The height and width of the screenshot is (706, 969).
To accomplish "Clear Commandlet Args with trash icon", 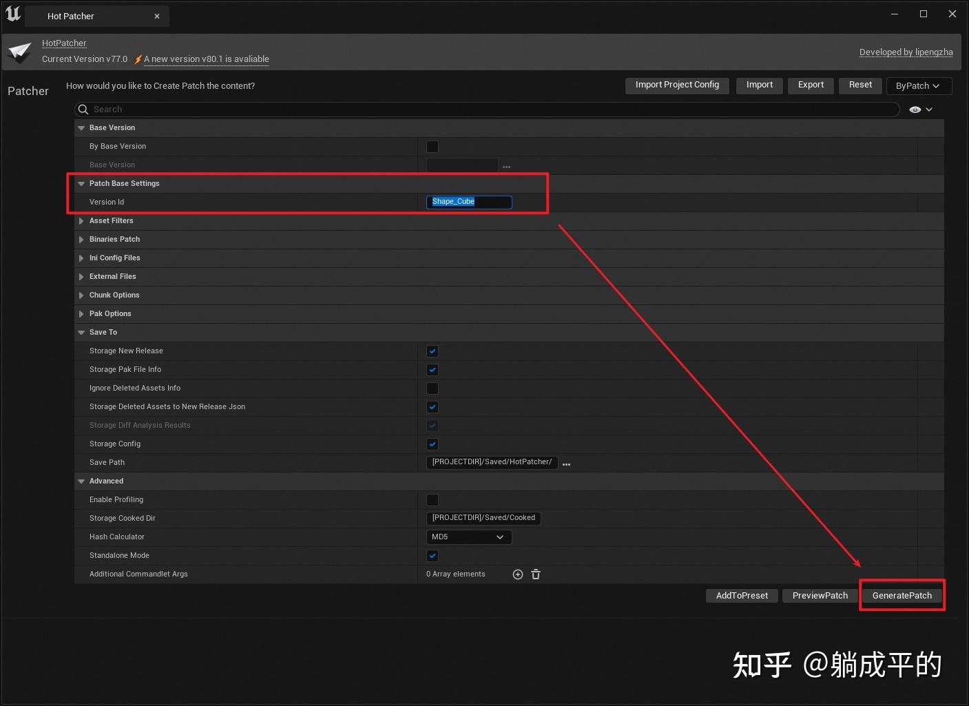I will click(536, 574).
